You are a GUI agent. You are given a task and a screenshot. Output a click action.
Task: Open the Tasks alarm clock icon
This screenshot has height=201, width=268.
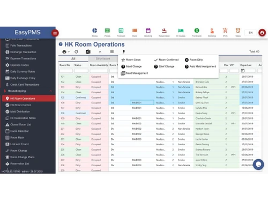(x=238, y=31)
